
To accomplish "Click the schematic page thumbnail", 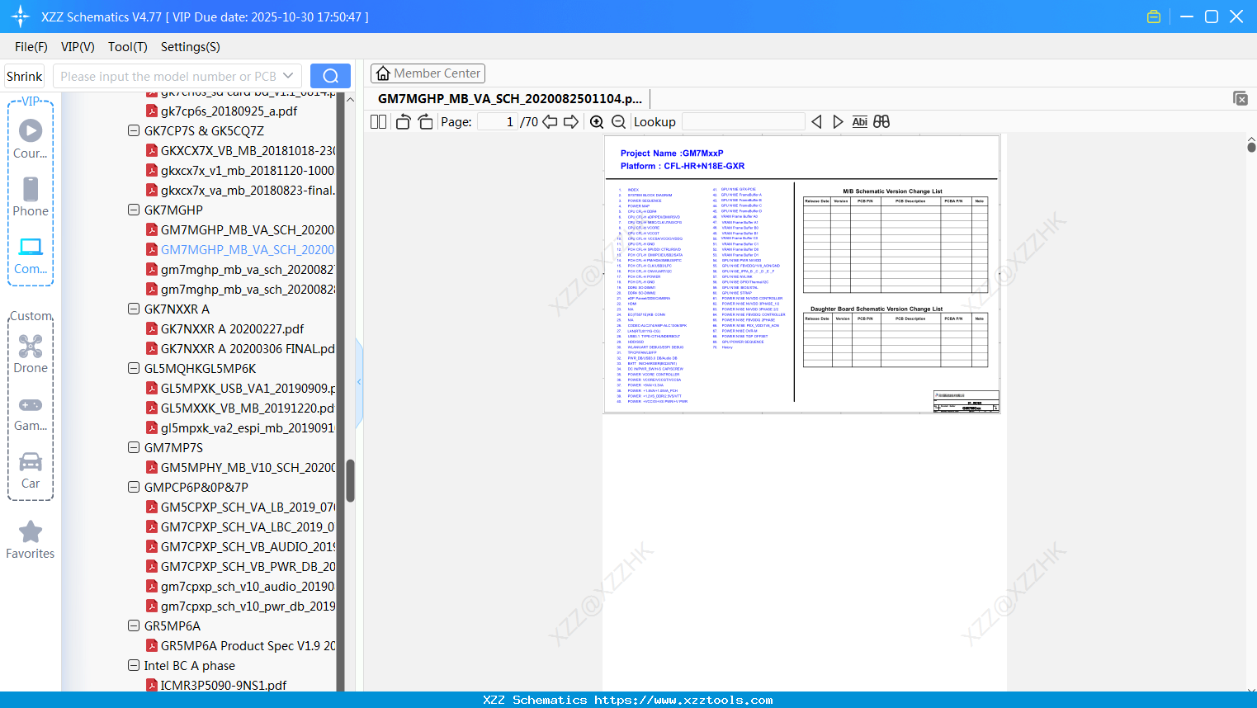I will coord(801,274).
